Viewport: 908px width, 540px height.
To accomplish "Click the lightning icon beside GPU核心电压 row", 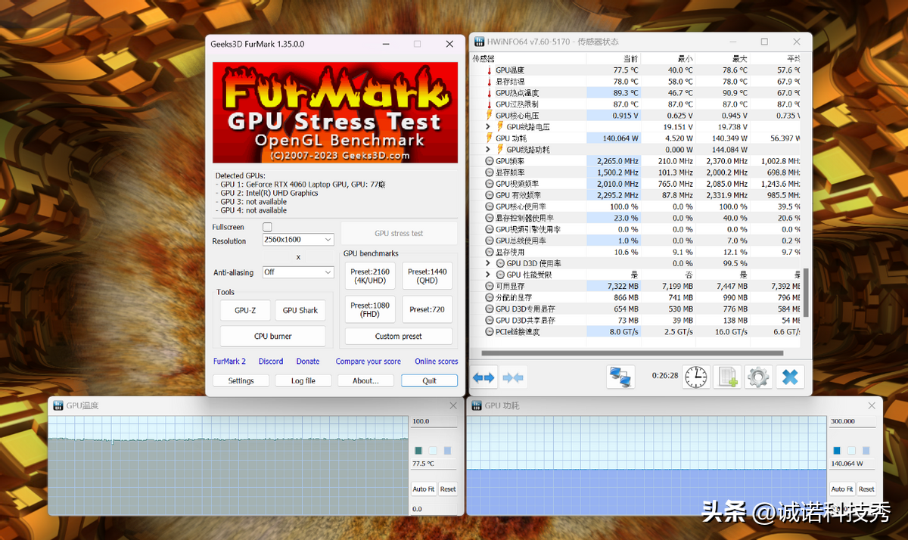I will click(489, 116).
